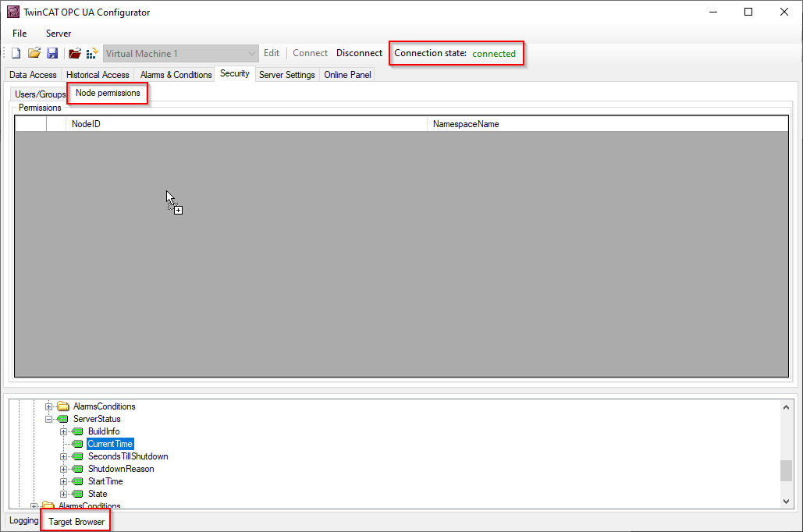Click the 'Permissions' group box label
The image size is (803, 532).
40,108
